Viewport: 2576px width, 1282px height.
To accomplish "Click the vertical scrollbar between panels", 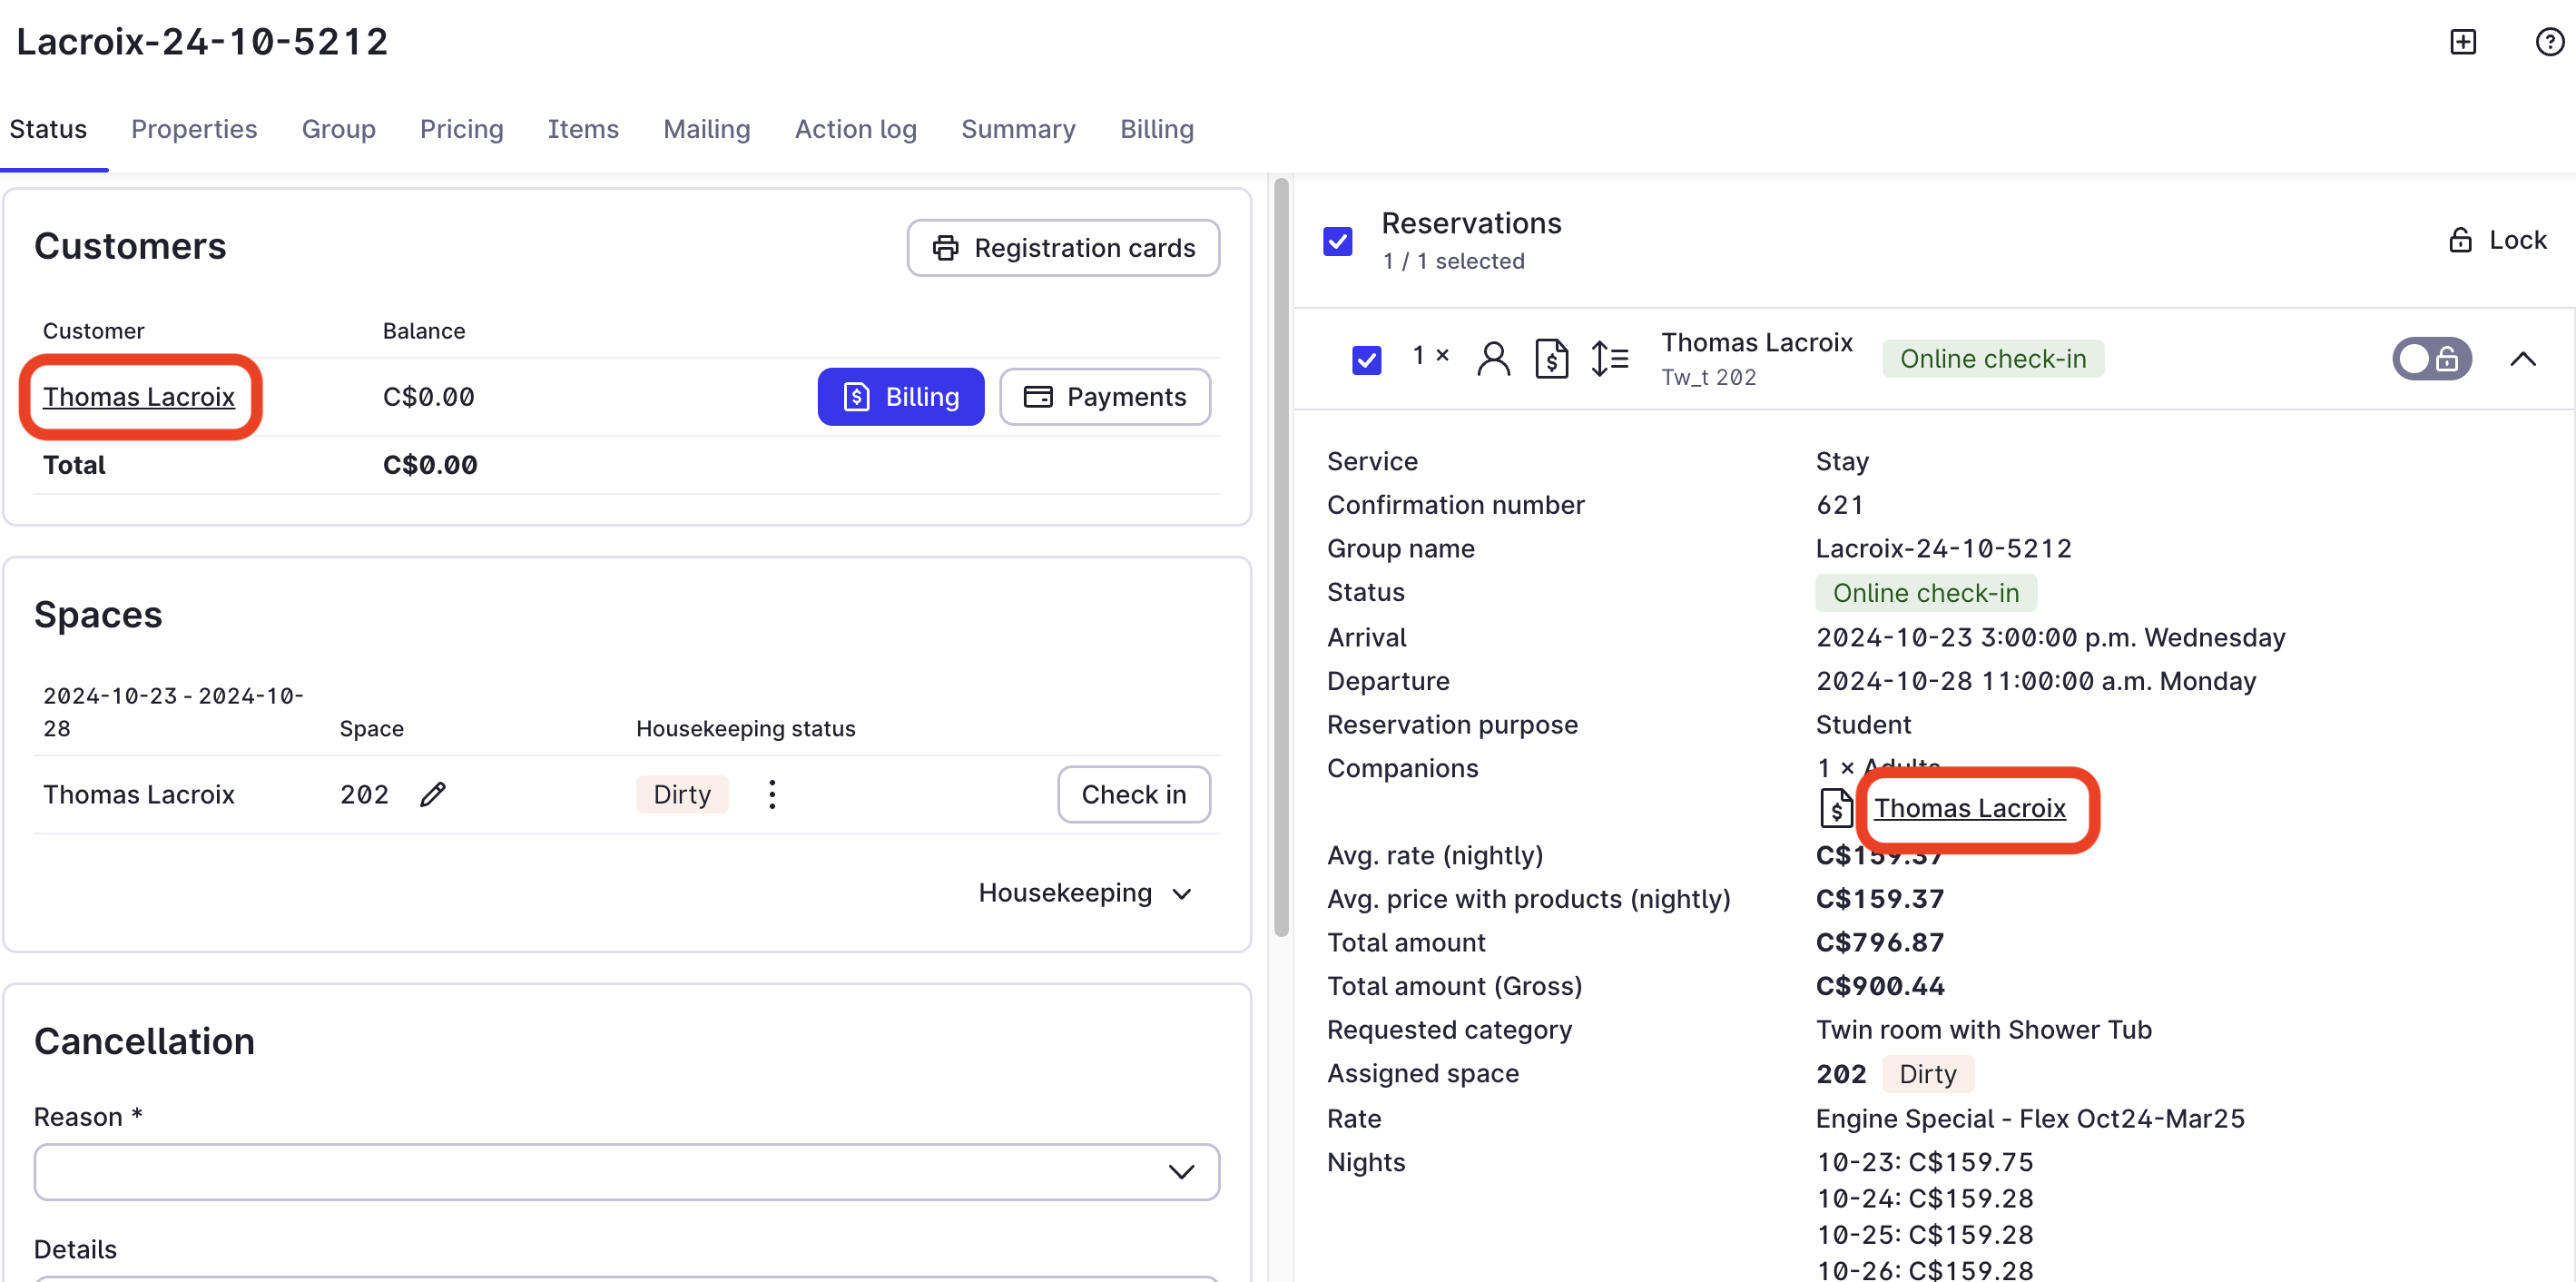I will point(1280,560).
